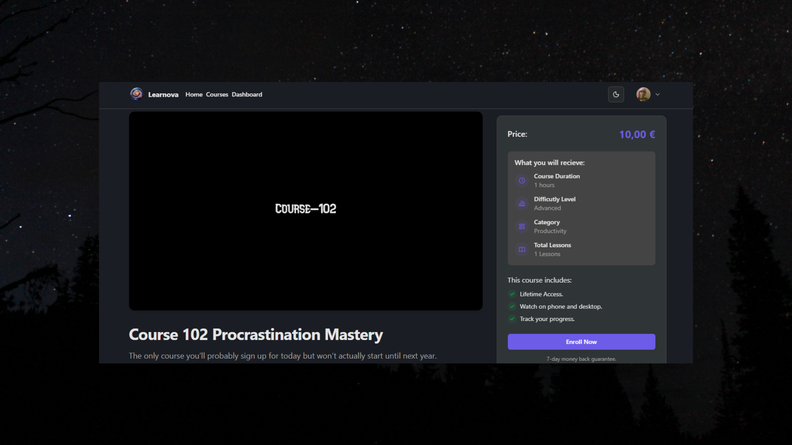This screenshot has height=445, width=792.
Task: Click the Track your progress checkmark
Action: coord(512,319)
